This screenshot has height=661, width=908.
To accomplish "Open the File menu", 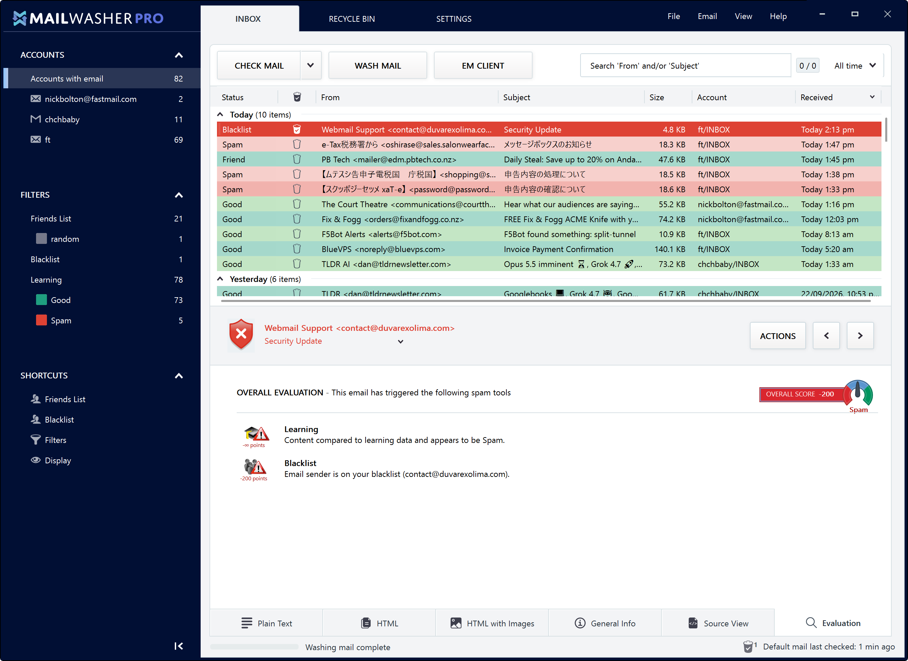I will (x=674, y=16).
